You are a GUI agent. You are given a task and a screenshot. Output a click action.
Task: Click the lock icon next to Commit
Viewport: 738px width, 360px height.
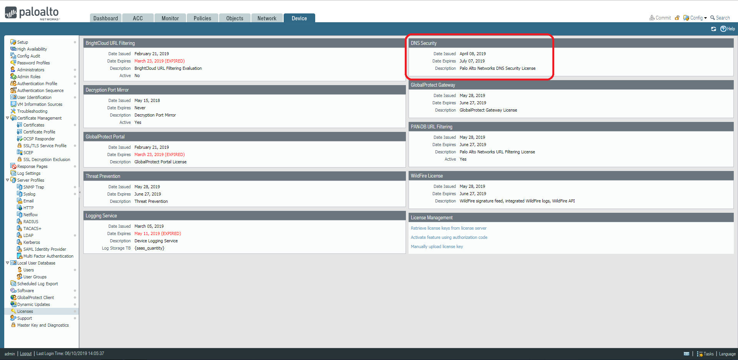coord(677,18)
